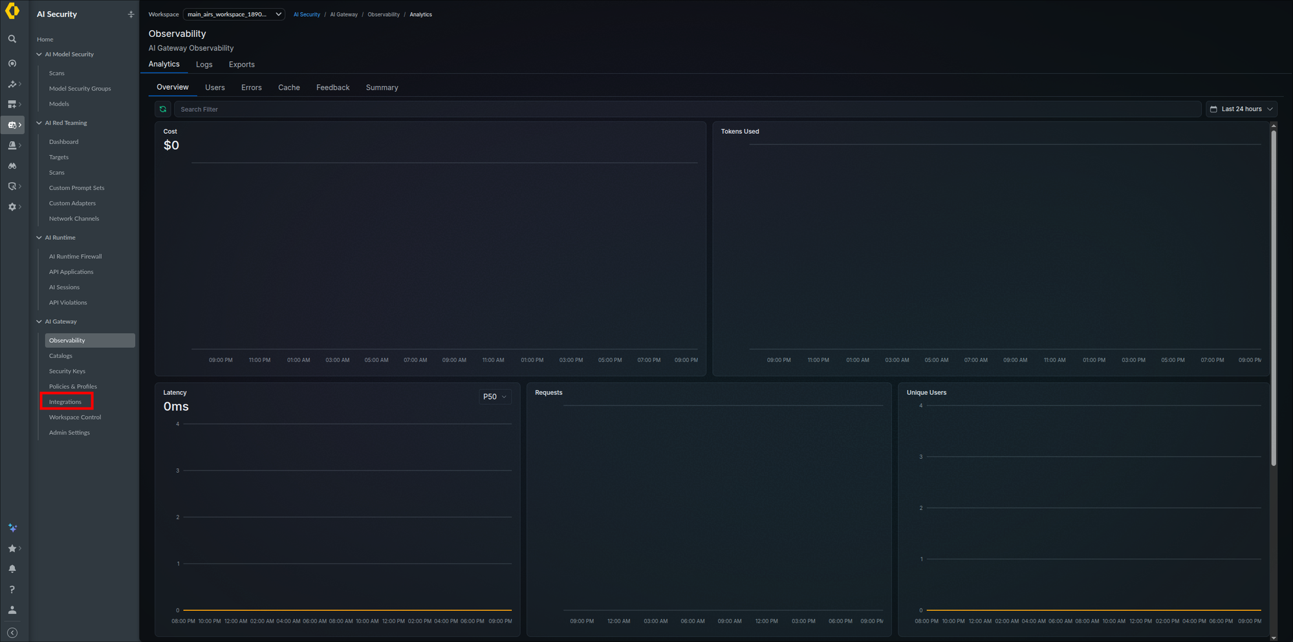
Task: Open Integrations under AI Gateway
Action: coord(65,402)
